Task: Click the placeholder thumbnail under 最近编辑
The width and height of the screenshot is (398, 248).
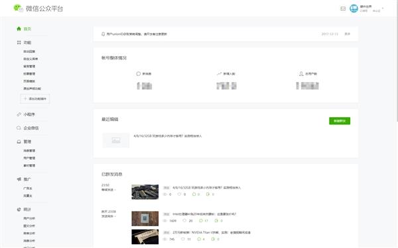Action: [115, 140]
